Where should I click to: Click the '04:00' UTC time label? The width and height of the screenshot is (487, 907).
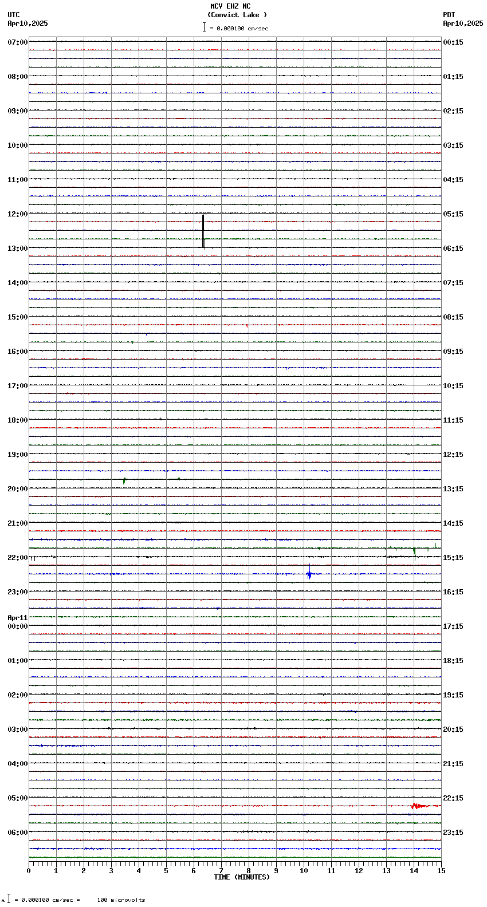(18, 764)
